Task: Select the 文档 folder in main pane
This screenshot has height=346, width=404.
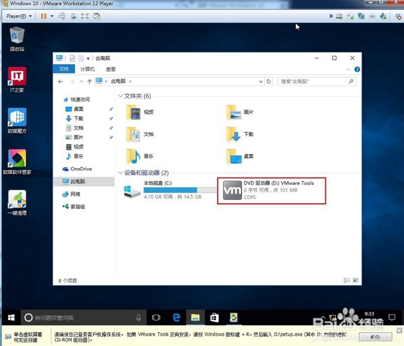Action: [x=139, y=134]
